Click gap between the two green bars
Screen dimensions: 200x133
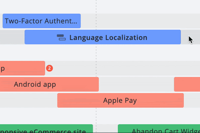(105, 129)
